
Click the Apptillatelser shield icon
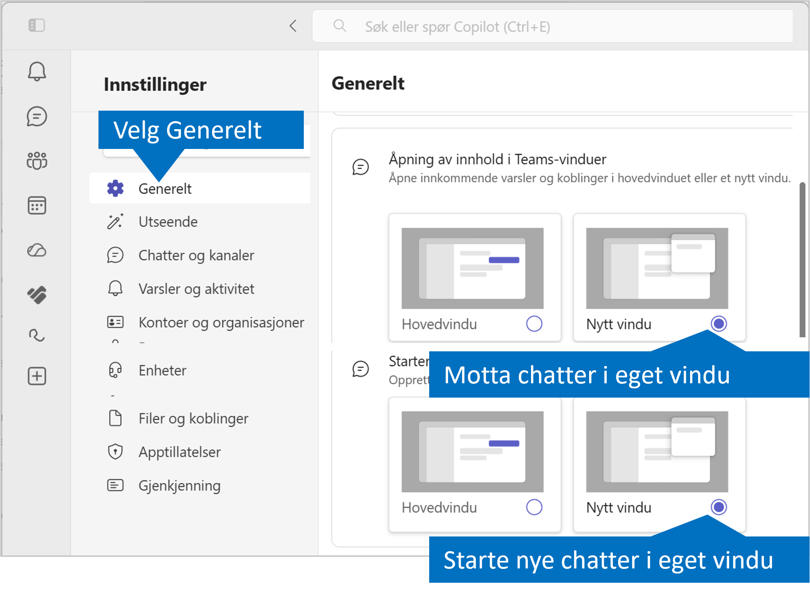[x=115, y=452]
